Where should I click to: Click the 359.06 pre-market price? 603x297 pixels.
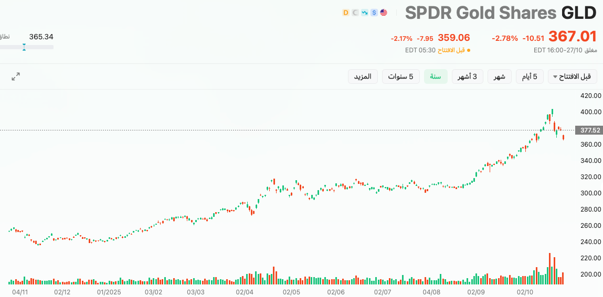(x=453, y=38)
